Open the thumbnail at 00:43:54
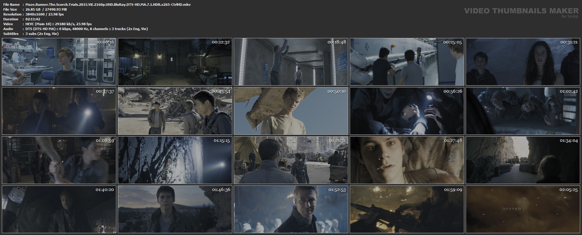 tap(175, 111)
